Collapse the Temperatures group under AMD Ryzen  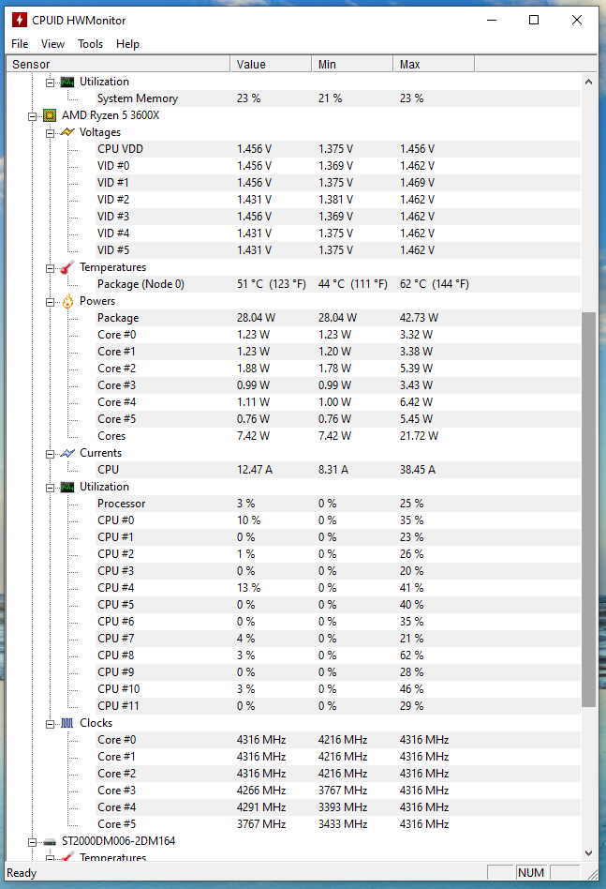click(50, 268)
